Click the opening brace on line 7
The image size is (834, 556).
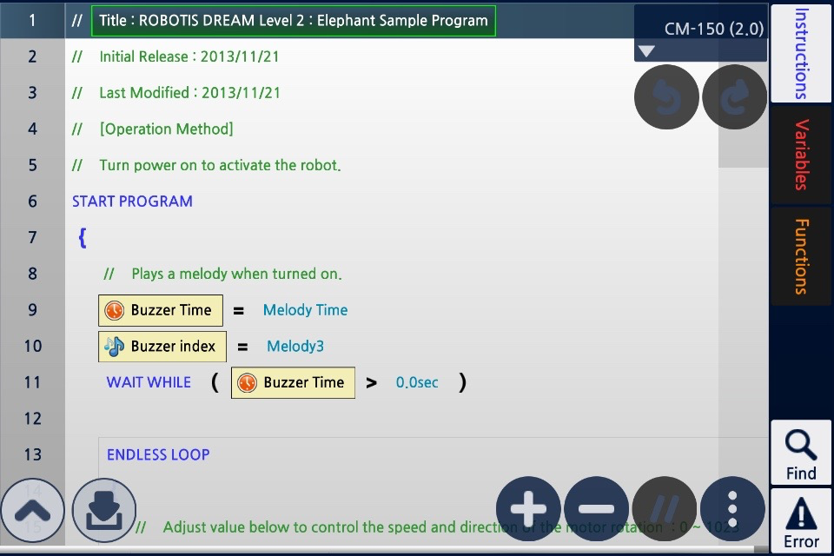82,238
